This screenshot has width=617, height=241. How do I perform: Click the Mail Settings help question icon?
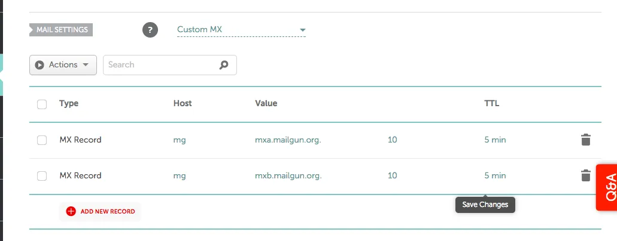tap(150, 30)
